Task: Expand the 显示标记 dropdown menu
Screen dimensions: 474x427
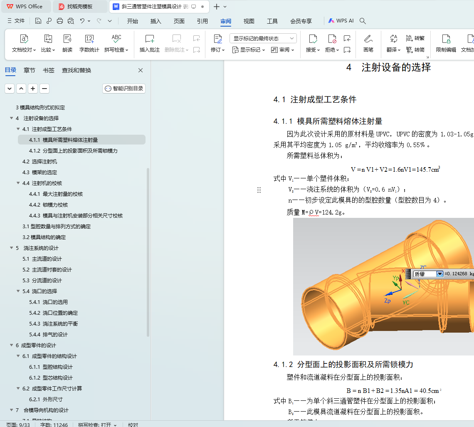Action: coord(249,50)
